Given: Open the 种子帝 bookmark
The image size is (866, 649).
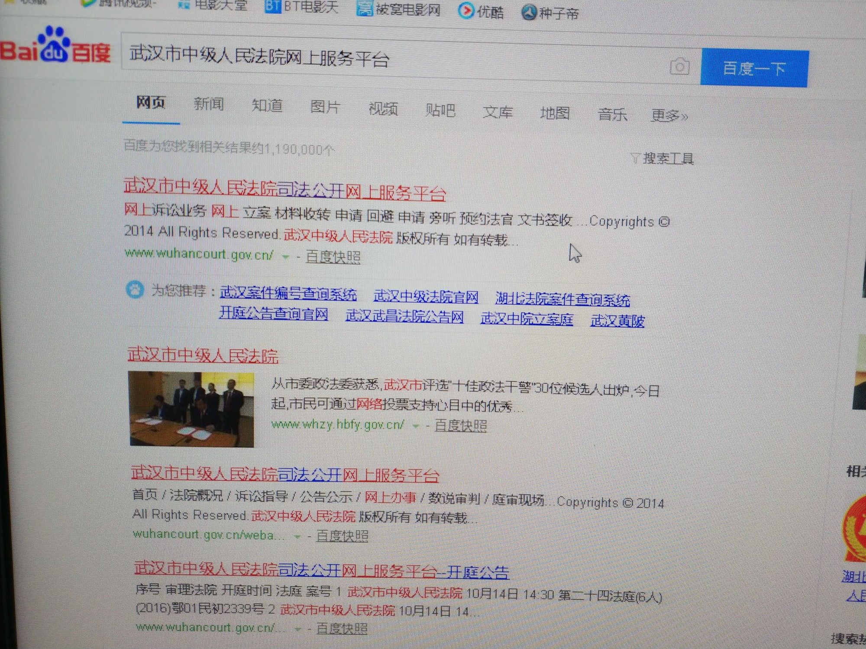Looking at the screenshot, I should coord(550,13).
